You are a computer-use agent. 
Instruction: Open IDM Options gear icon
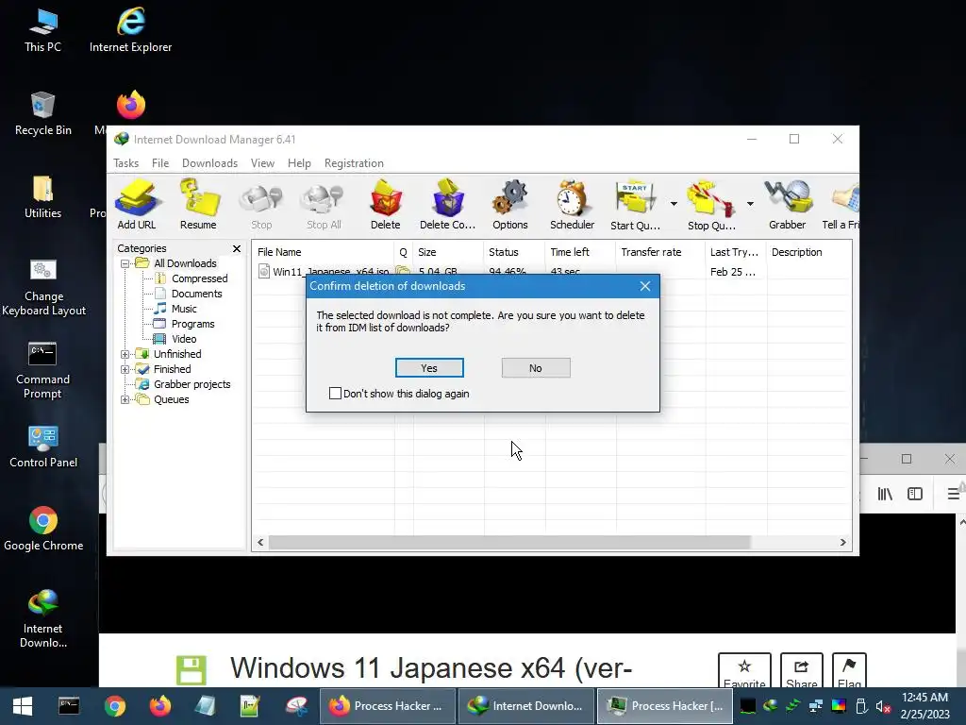click(510, 205)
